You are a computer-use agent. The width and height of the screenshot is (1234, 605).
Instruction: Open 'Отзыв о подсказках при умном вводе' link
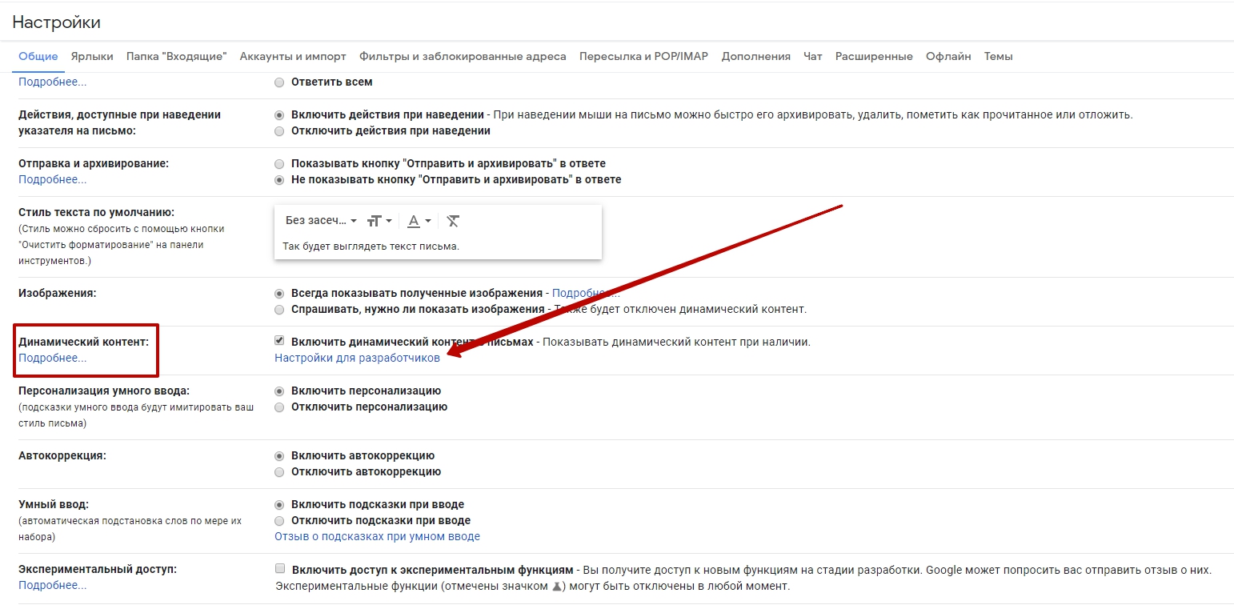coord(377,537)
